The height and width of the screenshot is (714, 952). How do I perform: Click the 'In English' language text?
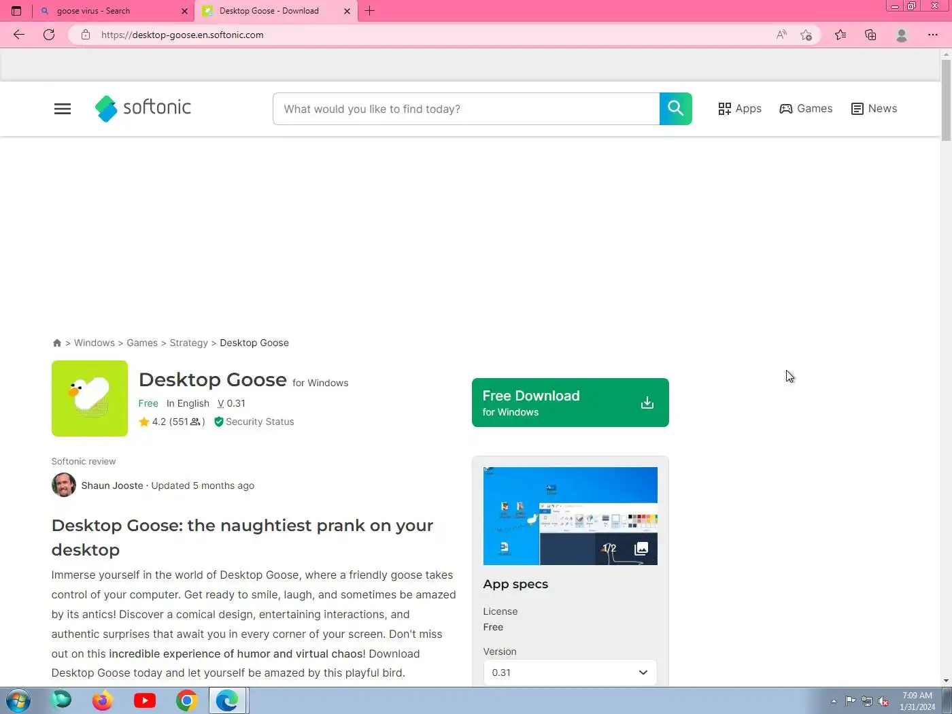[188, 403]
